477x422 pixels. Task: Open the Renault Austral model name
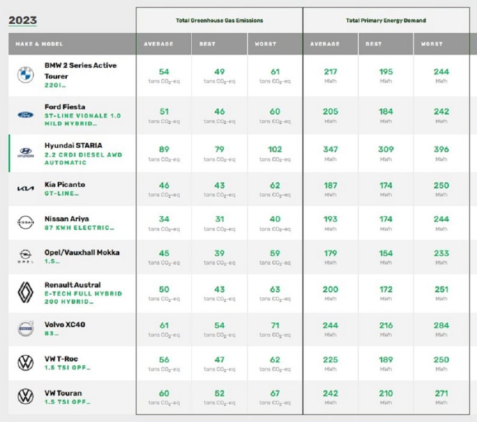click(73, 285)
